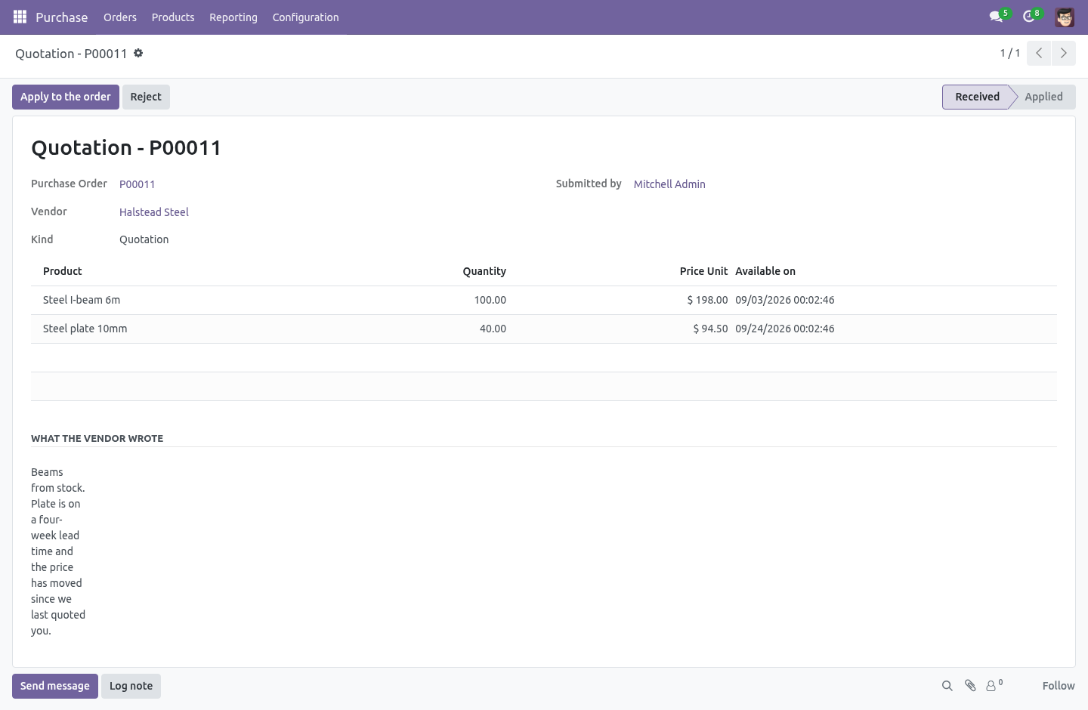This screenshot has height=710, width=1088.
Task: Click the $ 94.50 price cell
Action: pyautogui.click(x=710, y=329)
